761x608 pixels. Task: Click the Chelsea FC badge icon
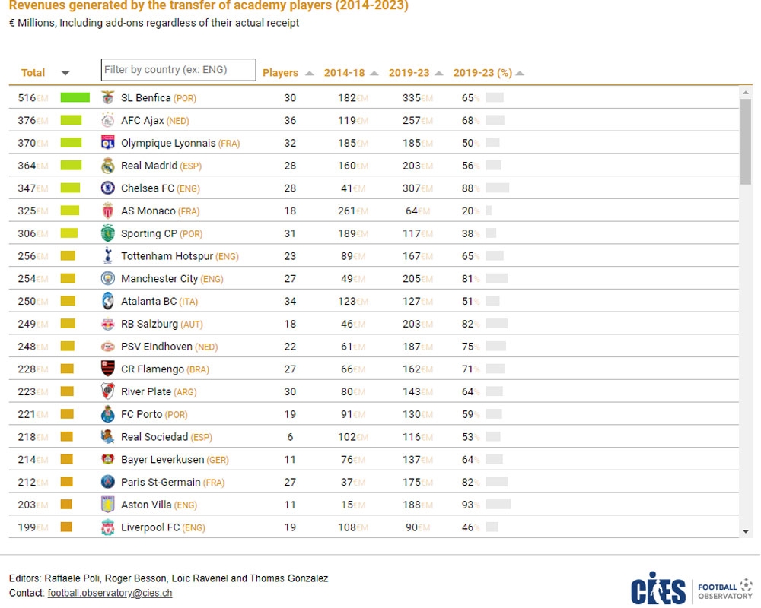(x=108, y=188)
